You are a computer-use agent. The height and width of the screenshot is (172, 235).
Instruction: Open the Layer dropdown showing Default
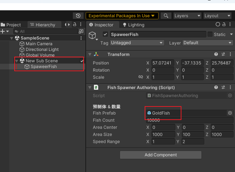pyautogui.click(x=208, y=43)
